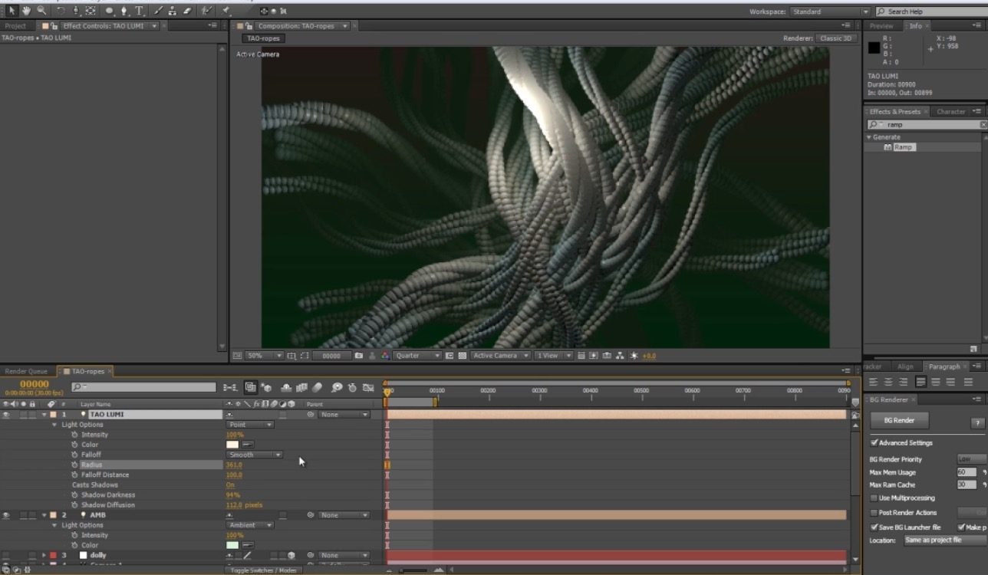
Task: Collapse the TAO LUMI layer twirl arrow
Action: pos(44,414)
